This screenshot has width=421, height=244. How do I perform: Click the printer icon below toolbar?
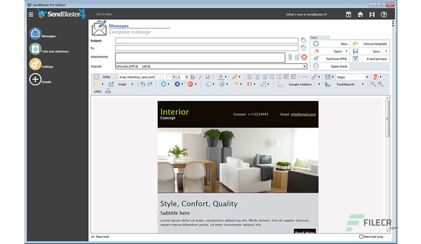point(108,92)
